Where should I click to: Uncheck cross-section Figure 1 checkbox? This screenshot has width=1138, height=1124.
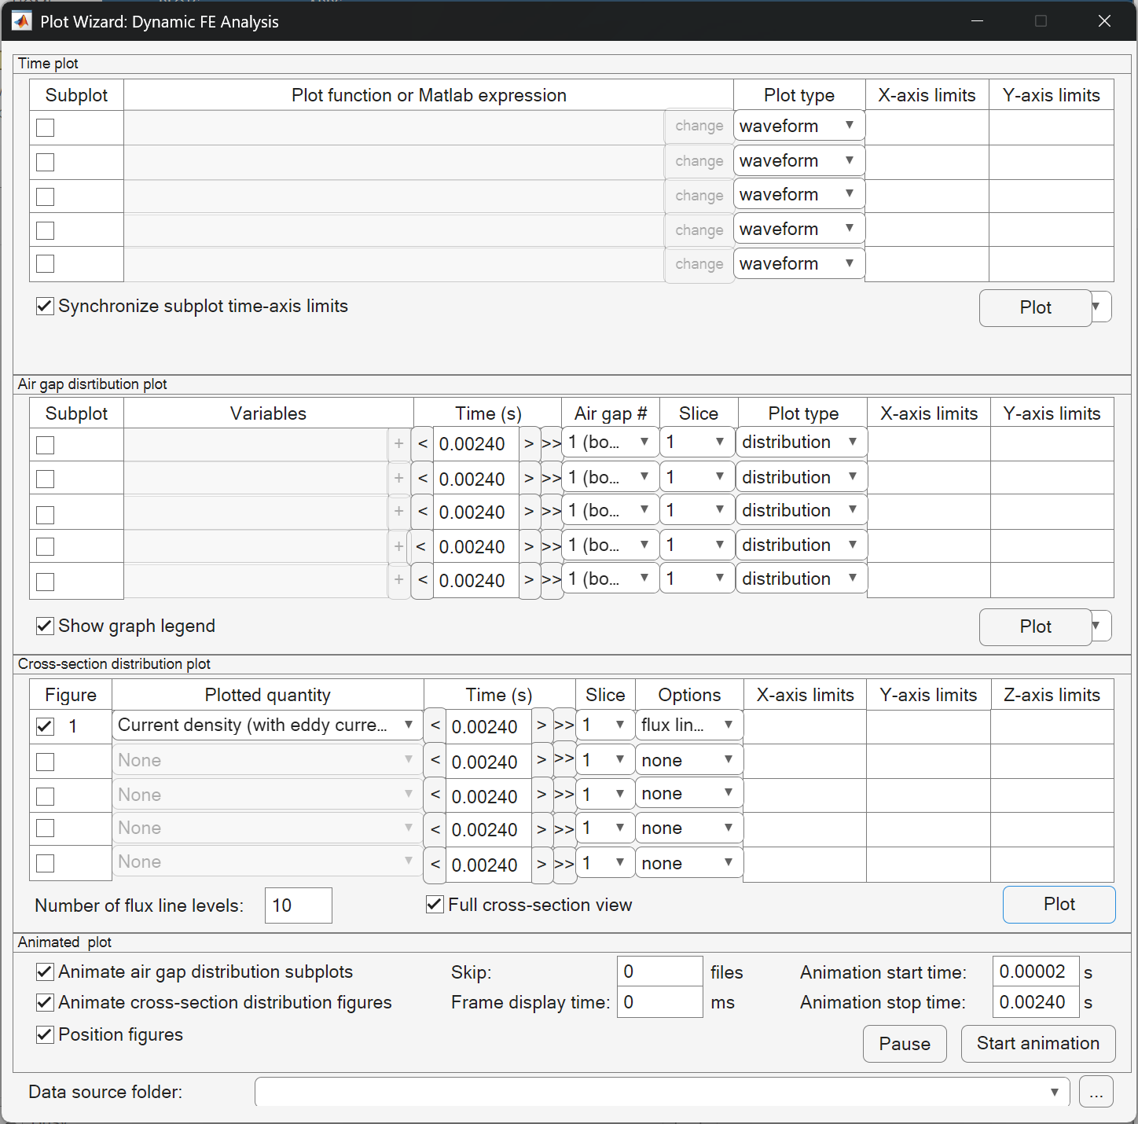click(x=46, y=726)
